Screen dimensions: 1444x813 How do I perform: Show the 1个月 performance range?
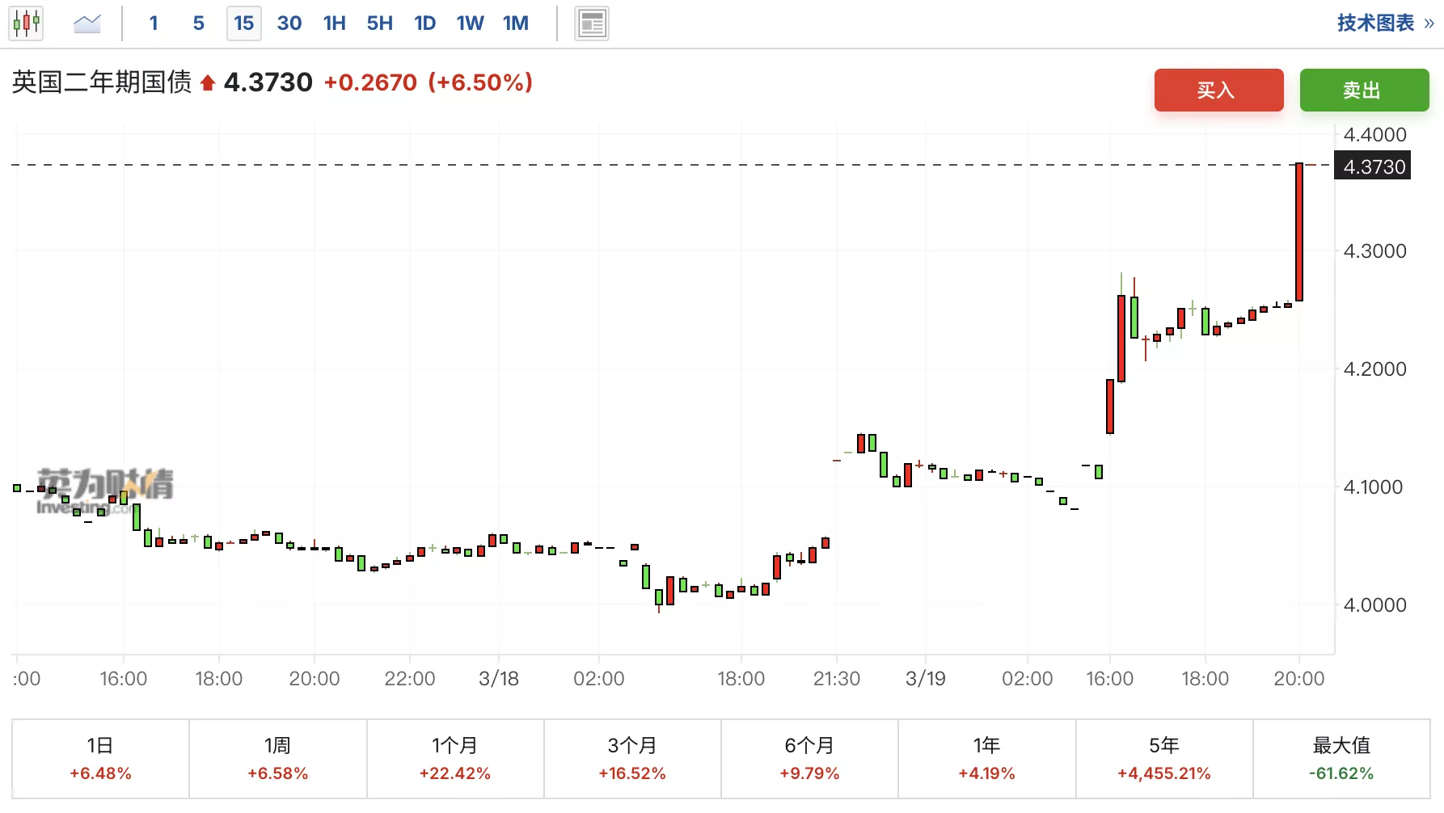click(x=455, y=758)
